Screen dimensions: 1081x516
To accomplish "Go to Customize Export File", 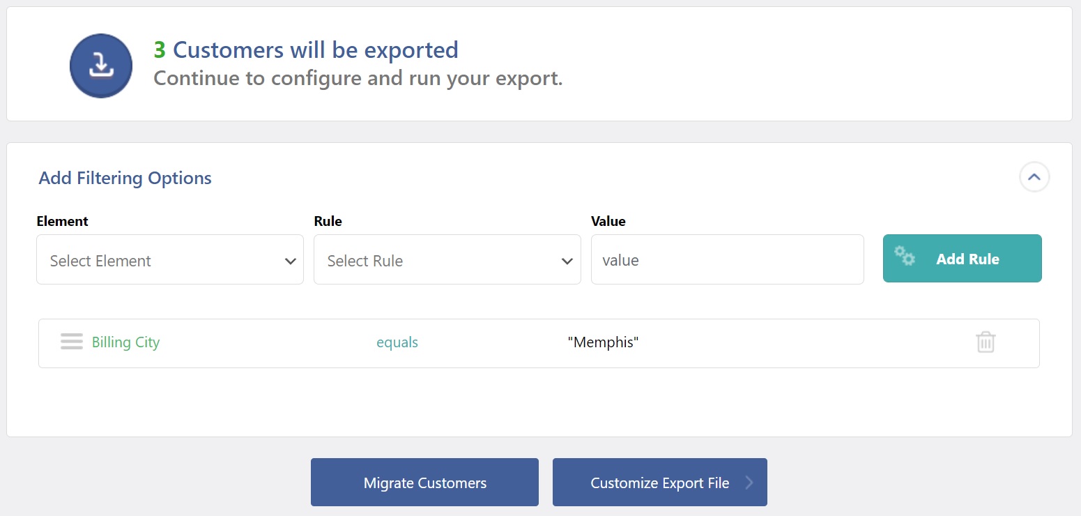I will point(659,483).
